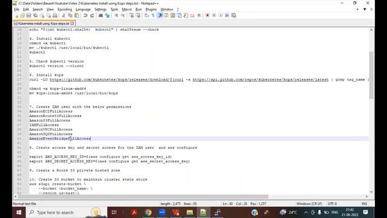Click the Playback macro icon
This screenshot has width=387, height=218.
220,16
